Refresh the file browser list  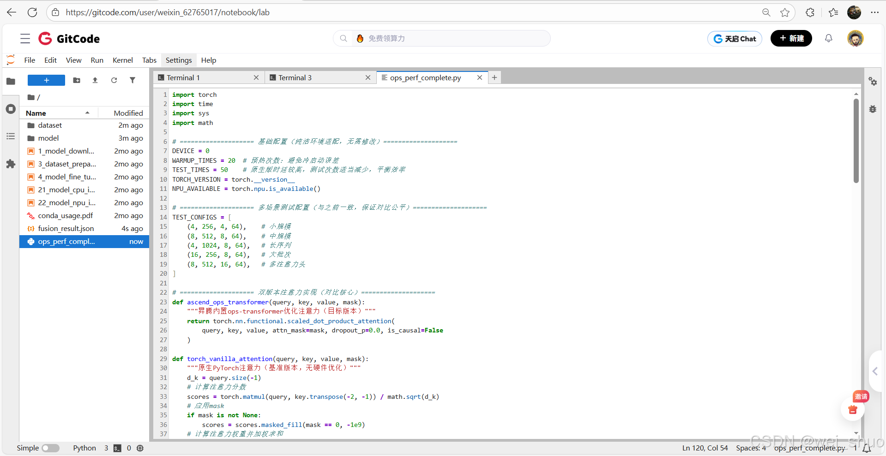114,80
